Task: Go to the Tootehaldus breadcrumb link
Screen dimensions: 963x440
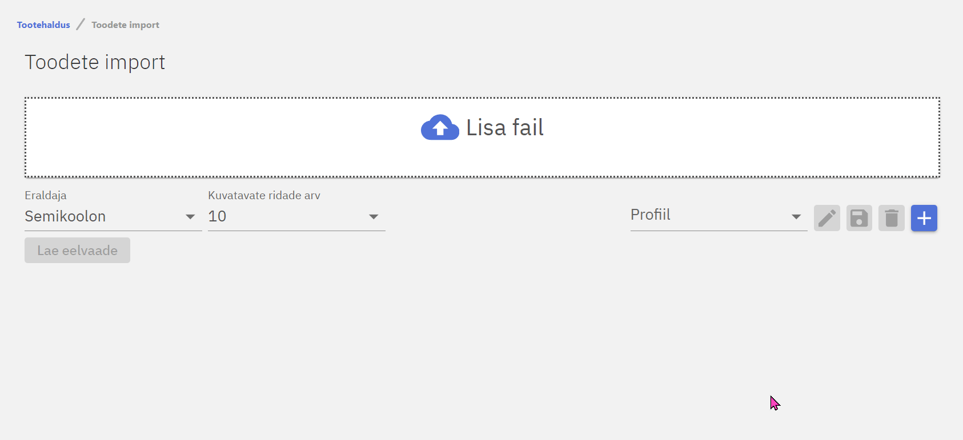Action: pos(43,25)
